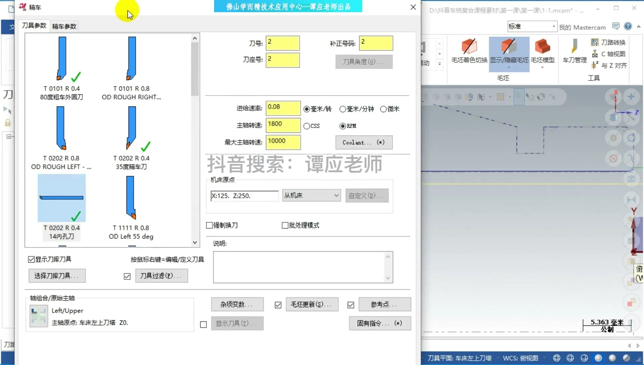
Task: Open the Coolant settings button
Action: (x=364, y=142)
